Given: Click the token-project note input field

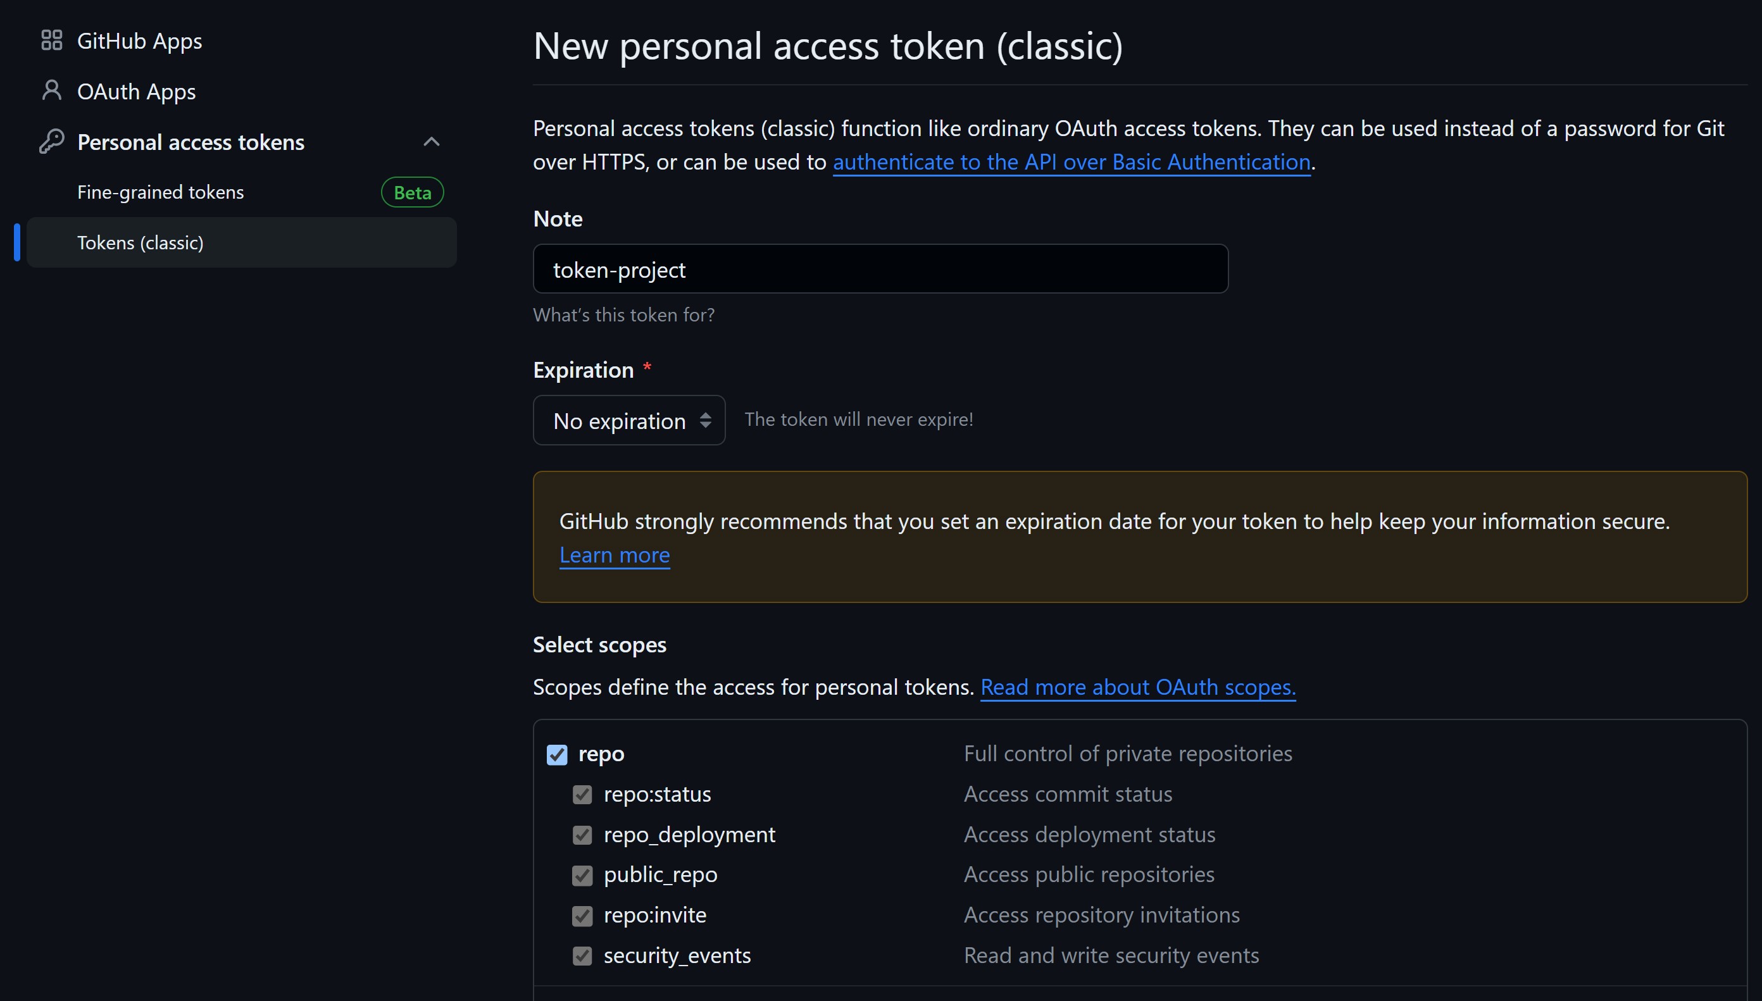Looking at the screenshot, I should pos(880,268).
